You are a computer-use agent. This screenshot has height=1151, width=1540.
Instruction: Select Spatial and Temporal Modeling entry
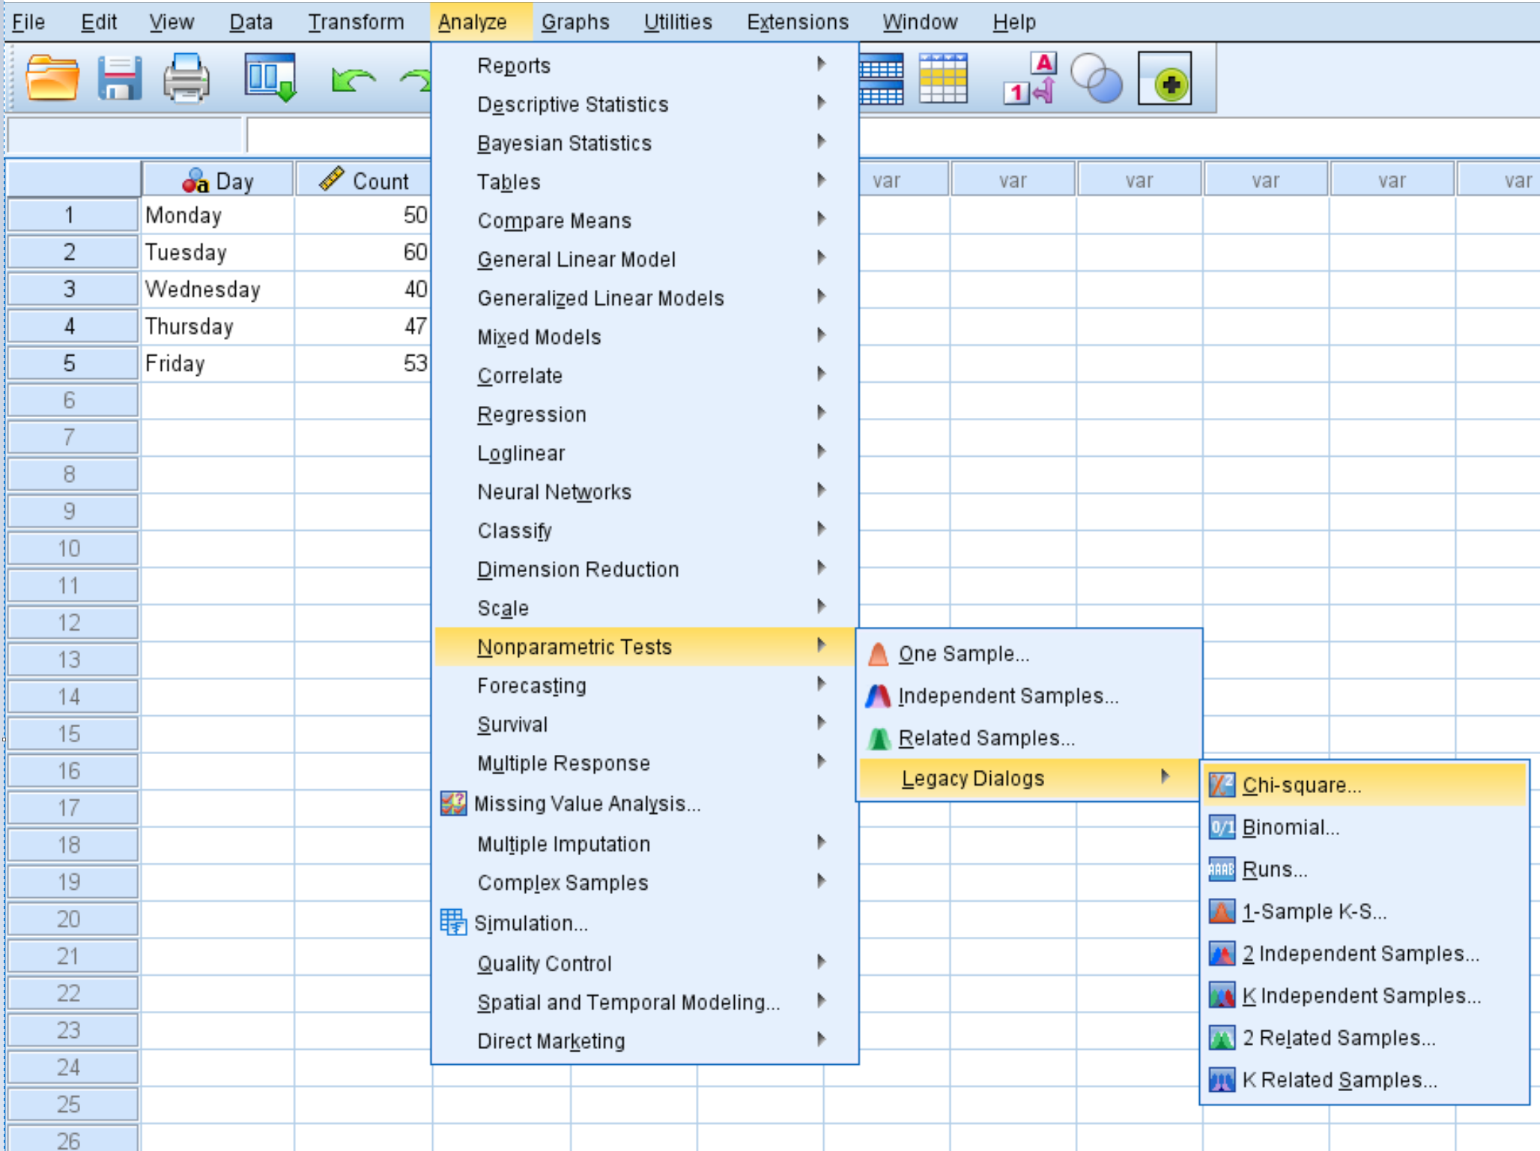[x=645, y=1002]
